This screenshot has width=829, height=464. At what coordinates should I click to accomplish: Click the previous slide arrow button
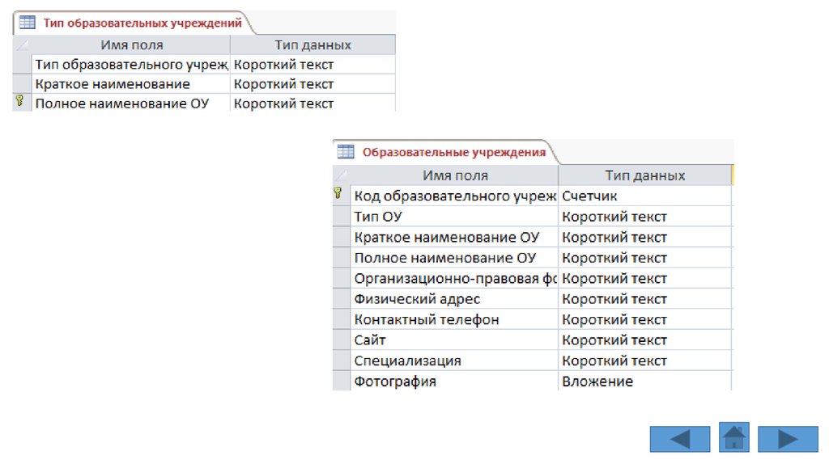[679, 439]
